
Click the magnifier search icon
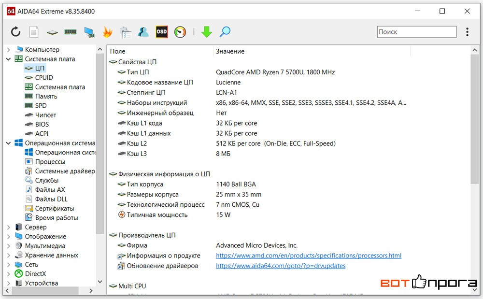(x=225, y=32)
